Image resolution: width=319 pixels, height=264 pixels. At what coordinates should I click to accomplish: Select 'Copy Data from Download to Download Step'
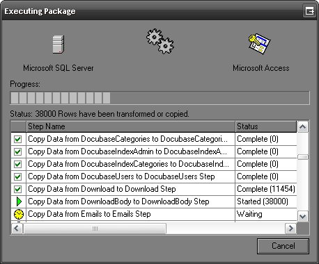click(x=154, y=189)
